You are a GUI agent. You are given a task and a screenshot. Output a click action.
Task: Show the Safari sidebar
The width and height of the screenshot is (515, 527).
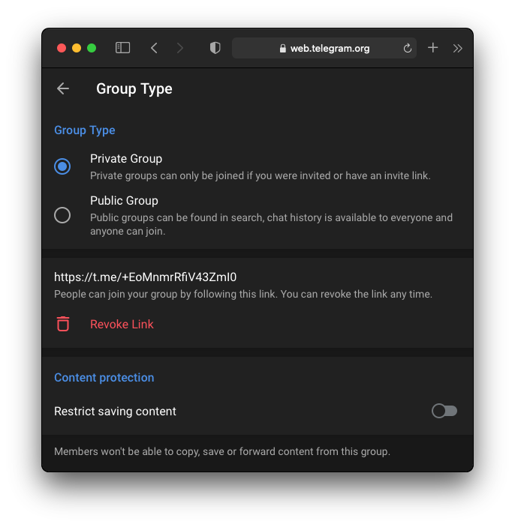point(122,48)
